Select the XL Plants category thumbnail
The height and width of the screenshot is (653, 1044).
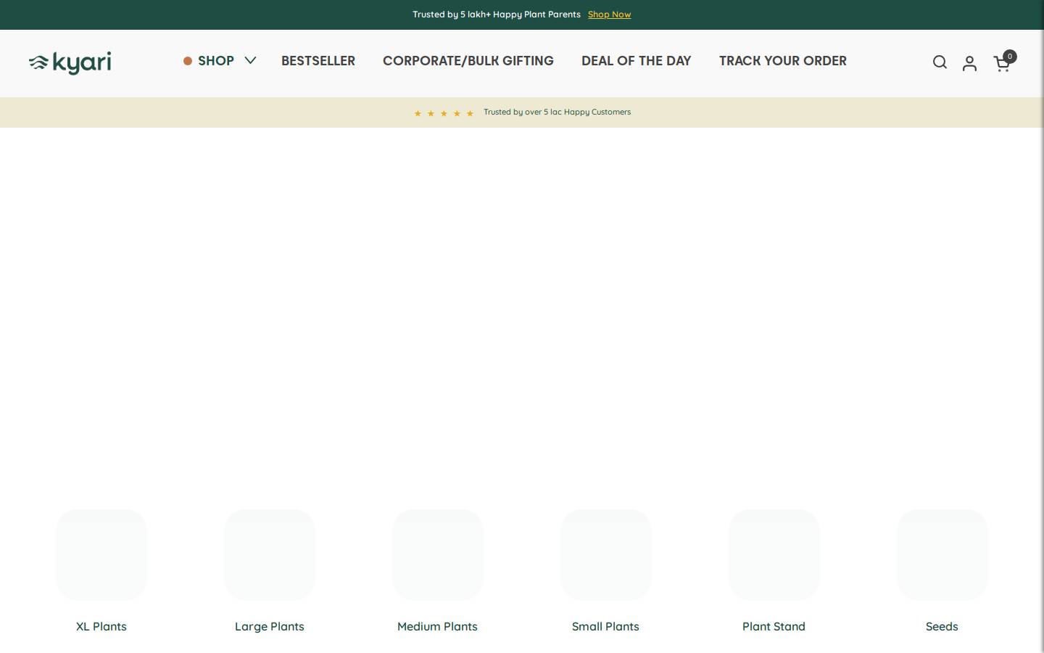[101, 555]
